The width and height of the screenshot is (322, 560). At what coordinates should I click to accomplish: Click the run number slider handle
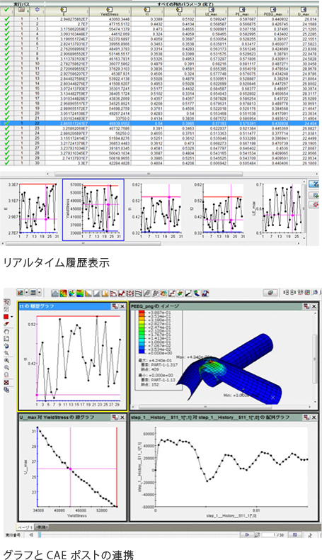click(40, 534)
